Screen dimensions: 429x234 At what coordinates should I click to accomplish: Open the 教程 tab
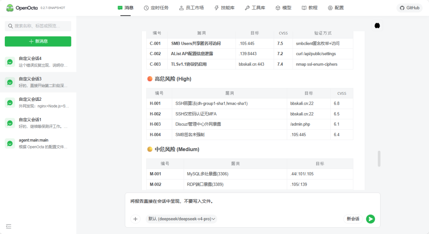tap(309, 8)
